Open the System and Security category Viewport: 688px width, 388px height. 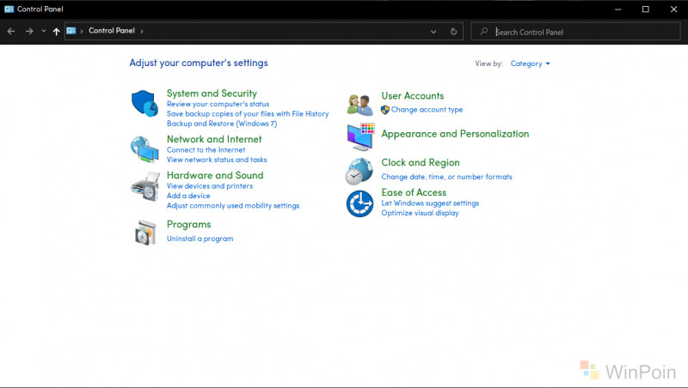212,94
